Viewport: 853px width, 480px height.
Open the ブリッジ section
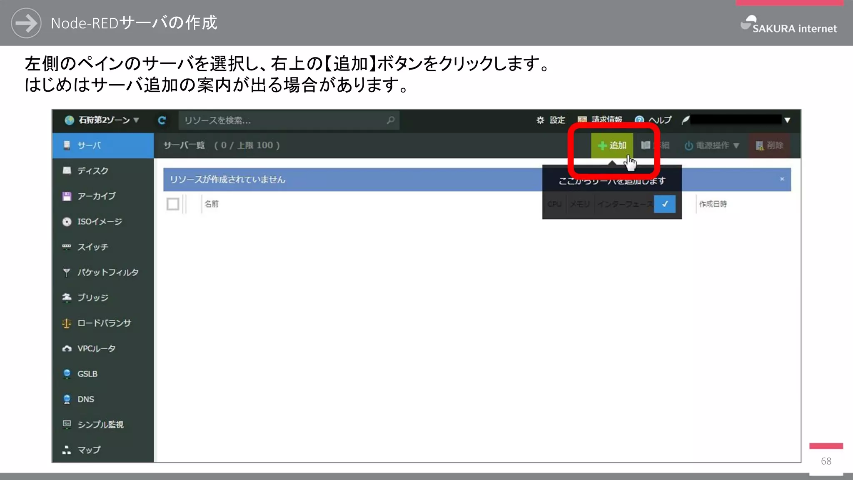103,298
